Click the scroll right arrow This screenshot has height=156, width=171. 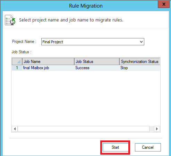(157, 129)
